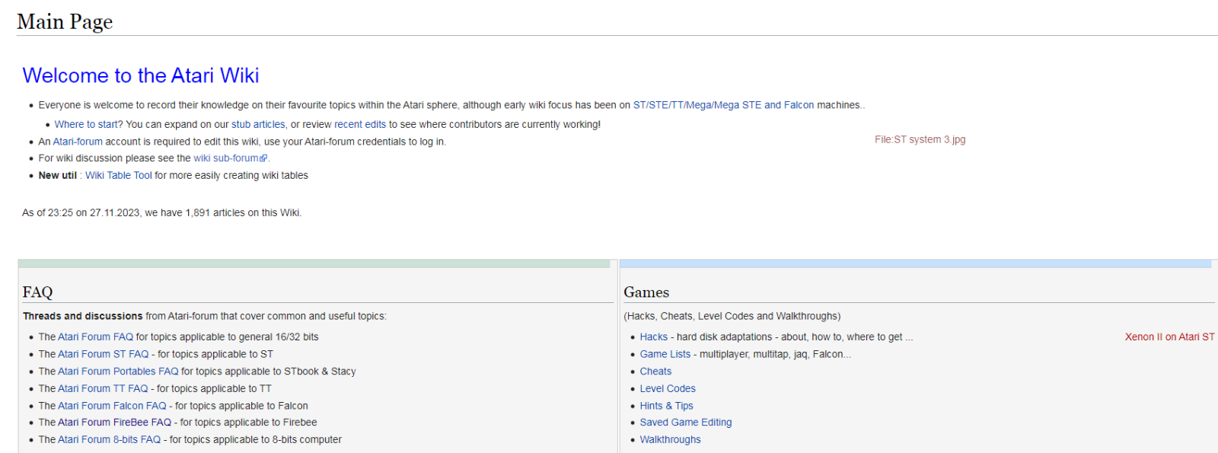Click the '1,891 articles' statistics line
Image resolution: width=1218 pixels, height=453 pixels.
pos(161,212)
